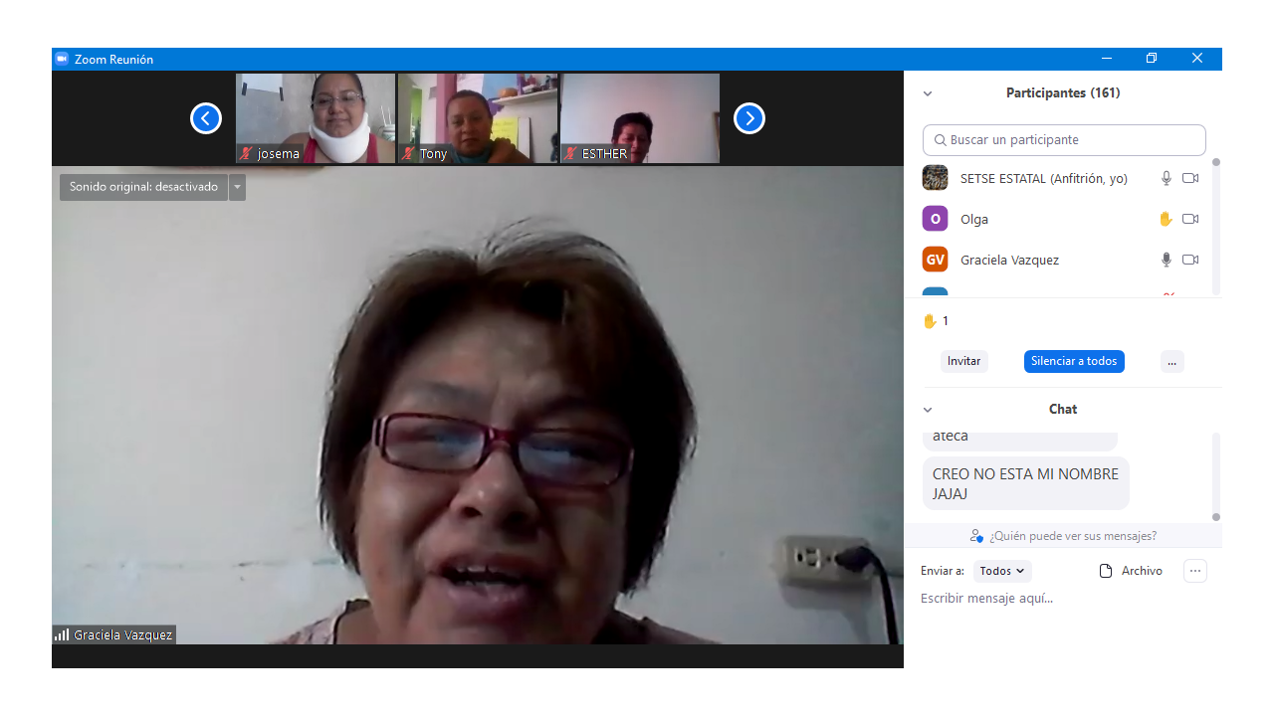Open the Enviar a: Todos dropdown
Screen dimensions: 1274x716
tap(1001, 571)
